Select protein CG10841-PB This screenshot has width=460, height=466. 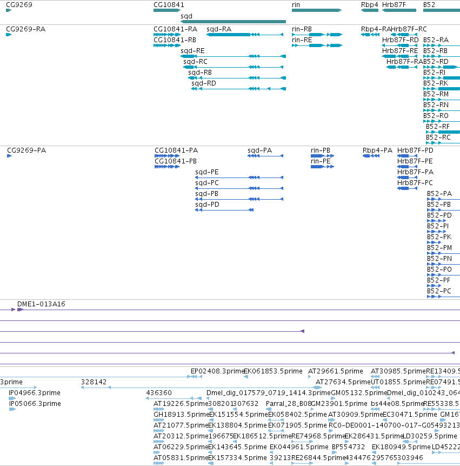tap(167, 167)
